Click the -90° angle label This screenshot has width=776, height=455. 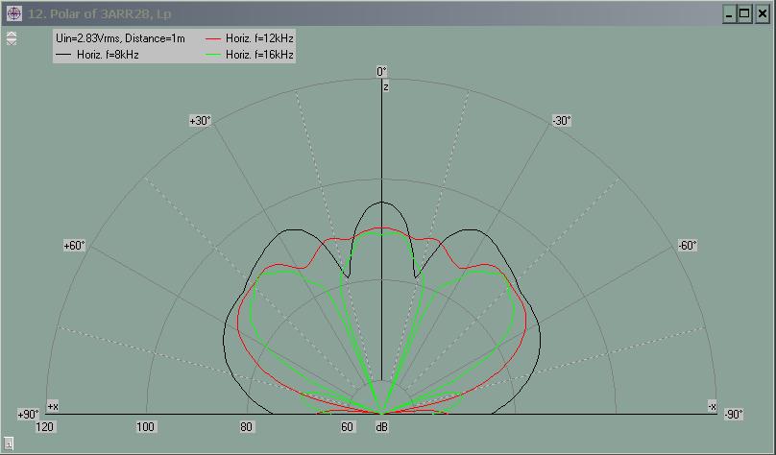tap(734, 415)
